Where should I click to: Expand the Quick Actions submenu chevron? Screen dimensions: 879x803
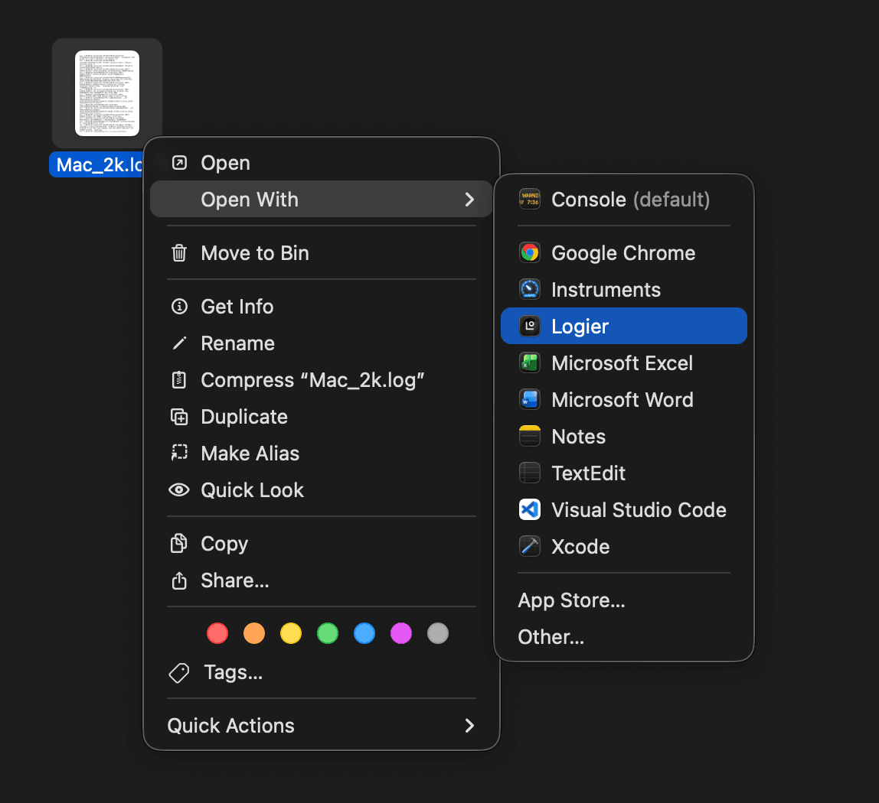470,726
